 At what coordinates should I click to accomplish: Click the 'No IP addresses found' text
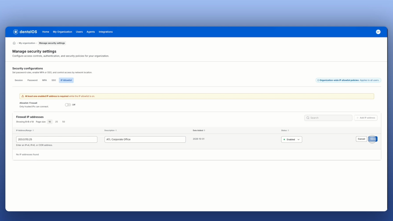(28, 155)
